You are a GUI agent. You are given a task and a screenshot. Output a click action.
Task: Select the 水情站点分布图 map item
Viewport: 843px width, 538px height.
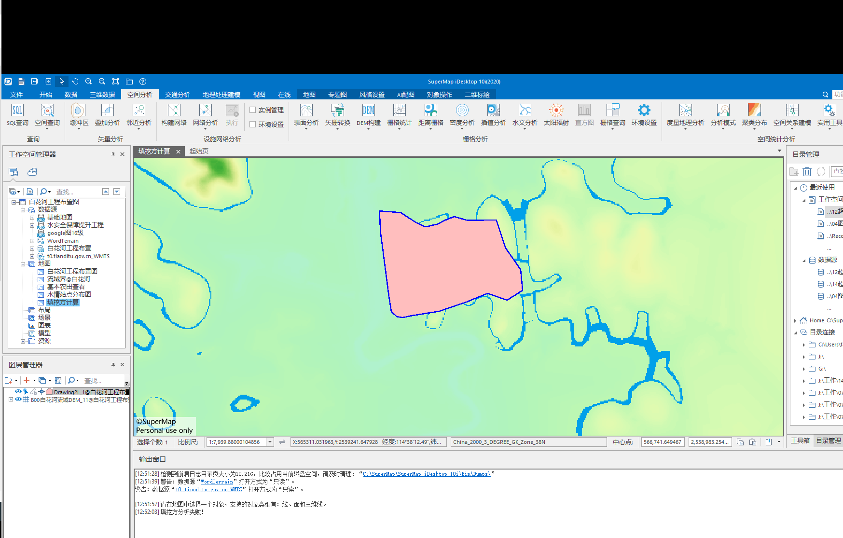[69, 295]
